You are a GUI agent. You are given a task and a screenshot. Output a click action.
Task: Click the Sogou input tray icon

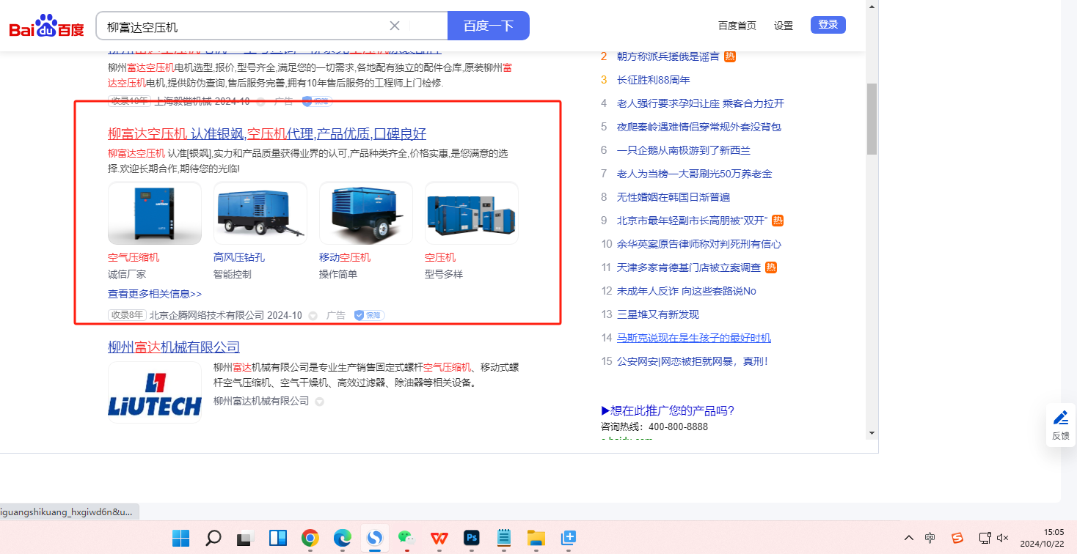(957, 538)
